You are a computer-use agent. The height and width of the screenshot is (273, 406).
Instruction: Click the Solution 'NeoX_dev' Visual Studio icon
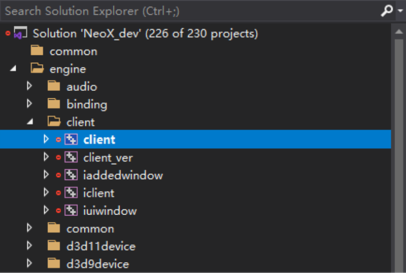(x=20, y=33)
